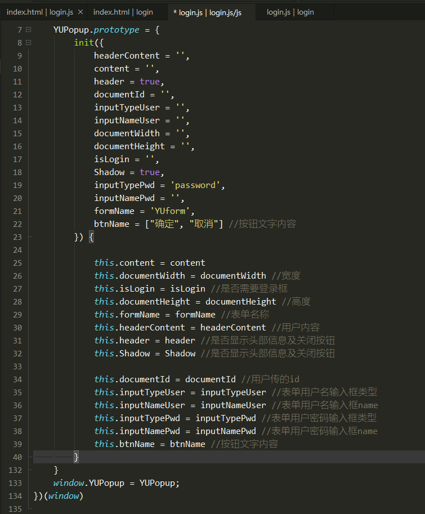Click the comment //是否需要登录框 on line 27
The height and width of the screenshot is (514, 425).
pyautogui.click(x=249, y=288)
